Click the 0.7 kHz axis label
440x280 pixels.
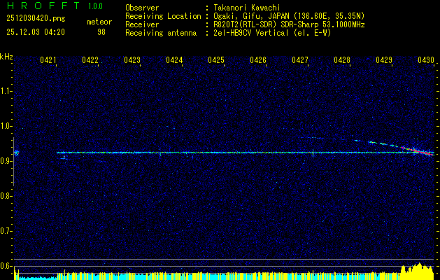6,231
